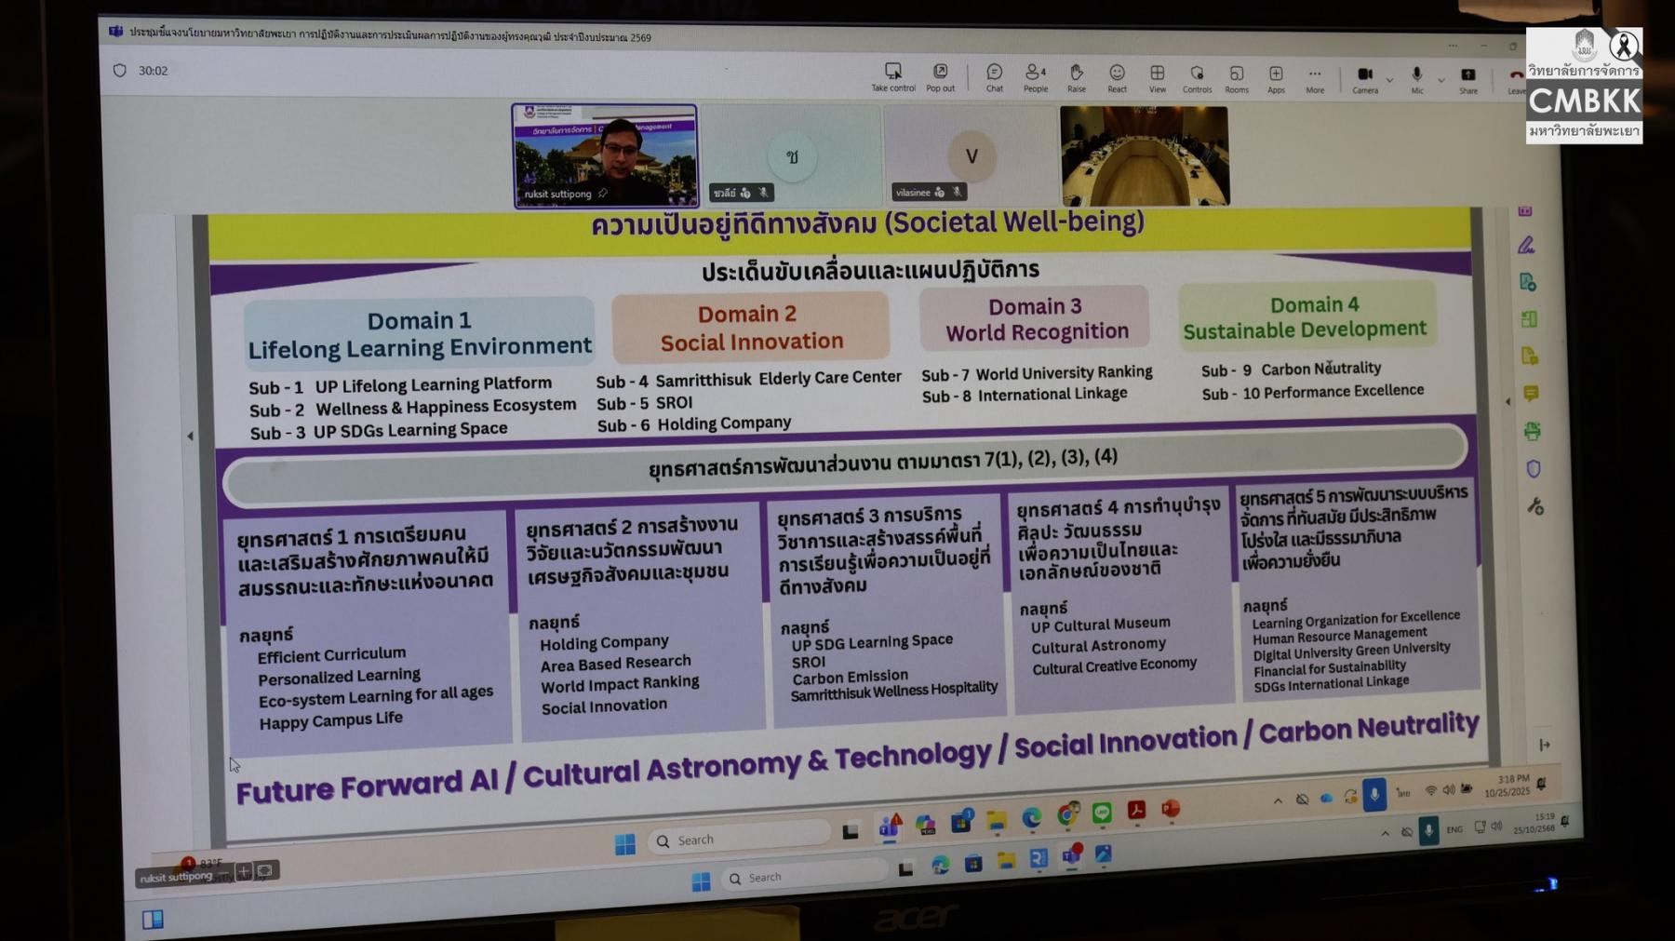Click the Apps icon in meeting toolbar
Viewport: 1675px width, 941px height.
(1276, 76)
